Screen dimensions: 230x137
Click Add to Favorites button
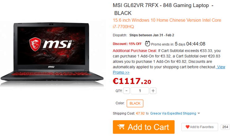pyautogui.click(x=199, y=127)
